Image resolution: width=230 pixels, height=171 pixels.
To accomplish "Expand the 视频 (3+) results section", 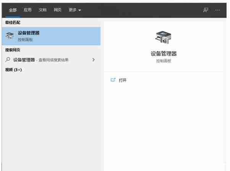I will click(x=13, y=70).
